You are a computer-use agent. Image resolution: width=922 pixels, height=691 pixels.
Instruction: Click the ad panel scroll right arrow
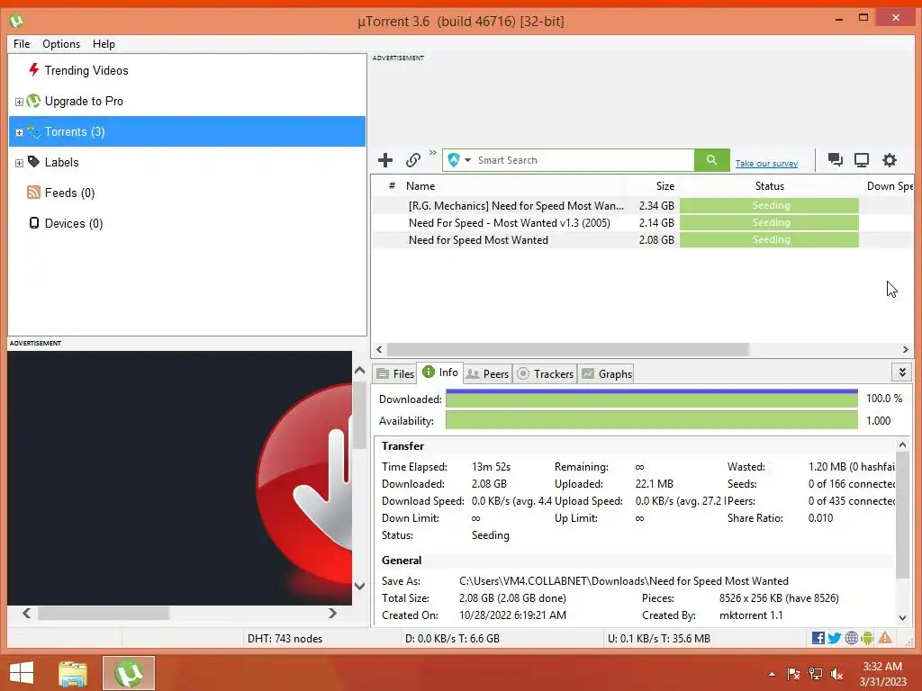click(332, 613)
